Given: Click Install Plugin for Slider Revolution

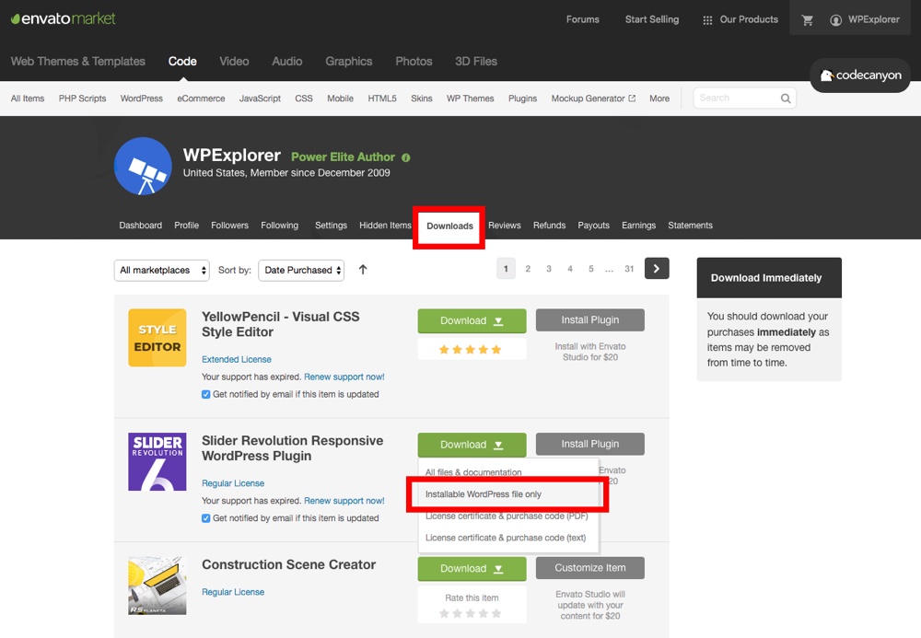Looking at the screenshot, I should [589, 444].
